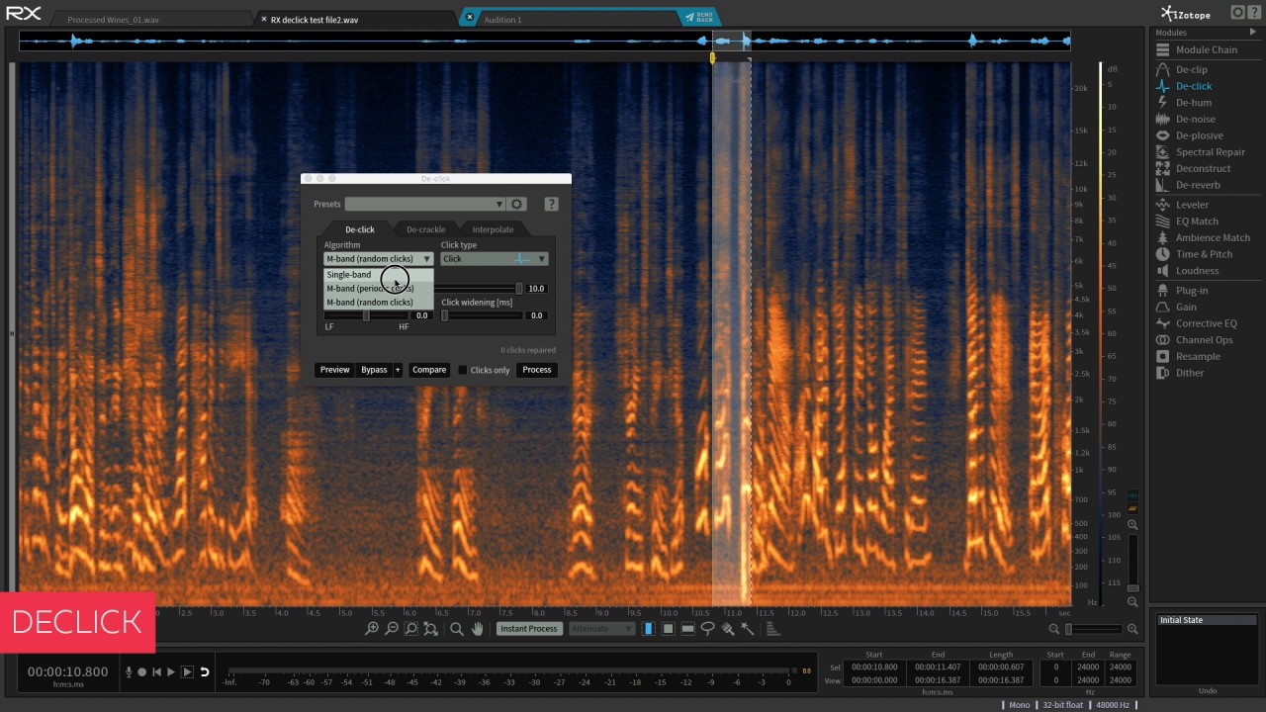Toggle loop playback
Screen dimensions: 1266x712
tap(205, 671)
